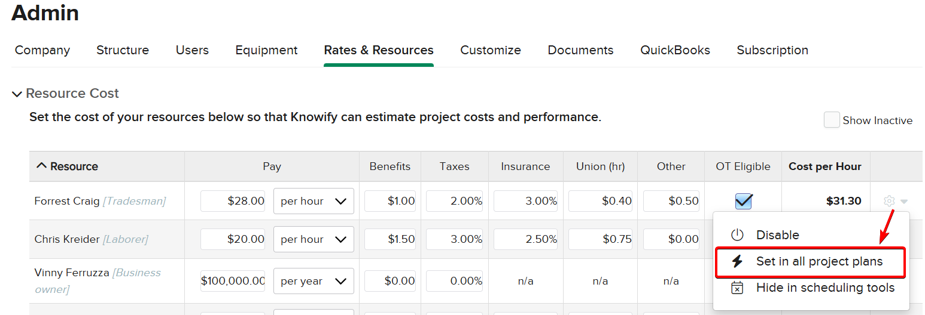This screenshot has width=925, height=315.
Task: Click the calendar icon for hiding scheduling
Action: [x=737, y=288]
